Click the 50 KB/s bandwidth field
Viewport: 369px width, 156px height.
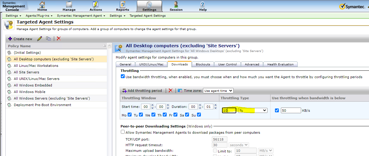tap(291, 110)
